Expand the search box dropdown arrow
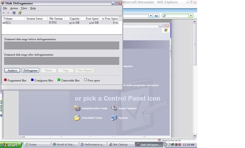Image resolution: width=245 pixels, height=148 pixels. point(191,16)
